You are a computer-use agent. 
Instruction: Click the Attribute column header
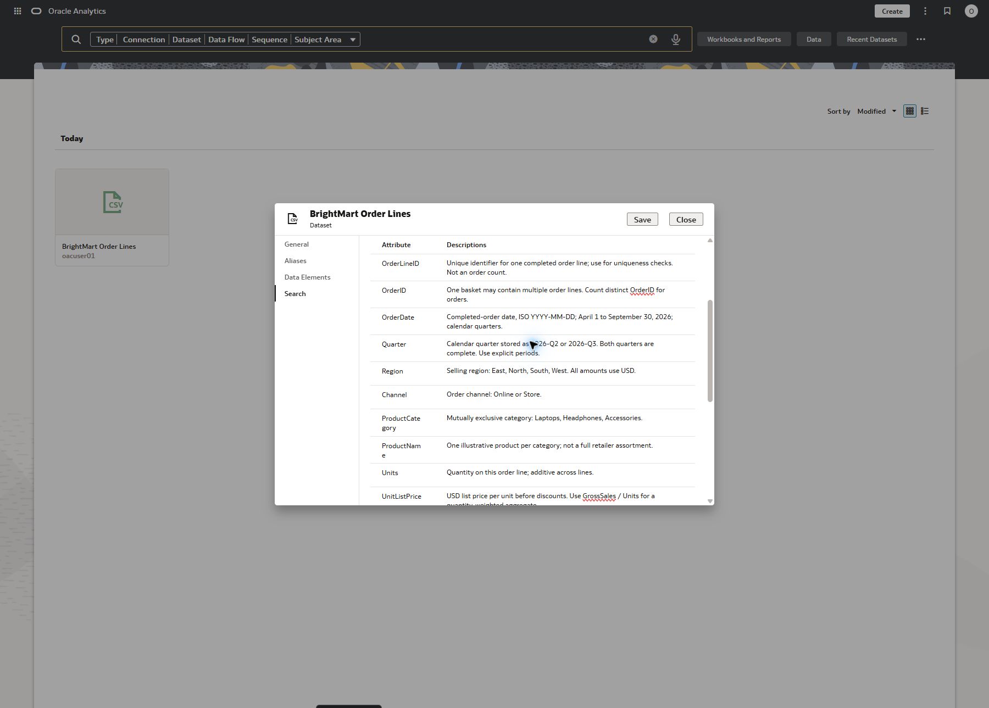396,245
